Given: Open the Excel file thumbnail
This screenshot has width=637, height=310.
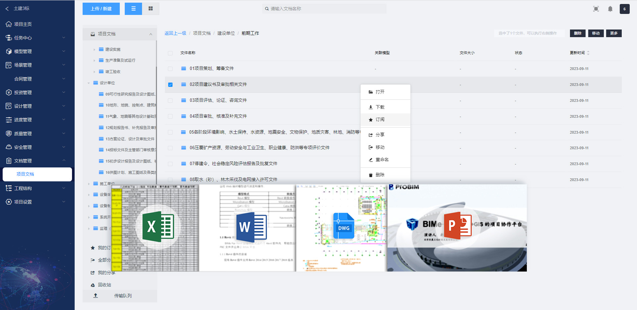Looking at the screenshot, I should (x=155, y=228).
